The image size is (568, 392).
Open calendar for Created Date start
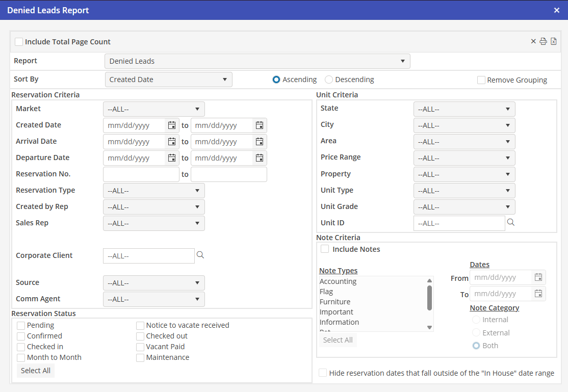pos(172,125)
